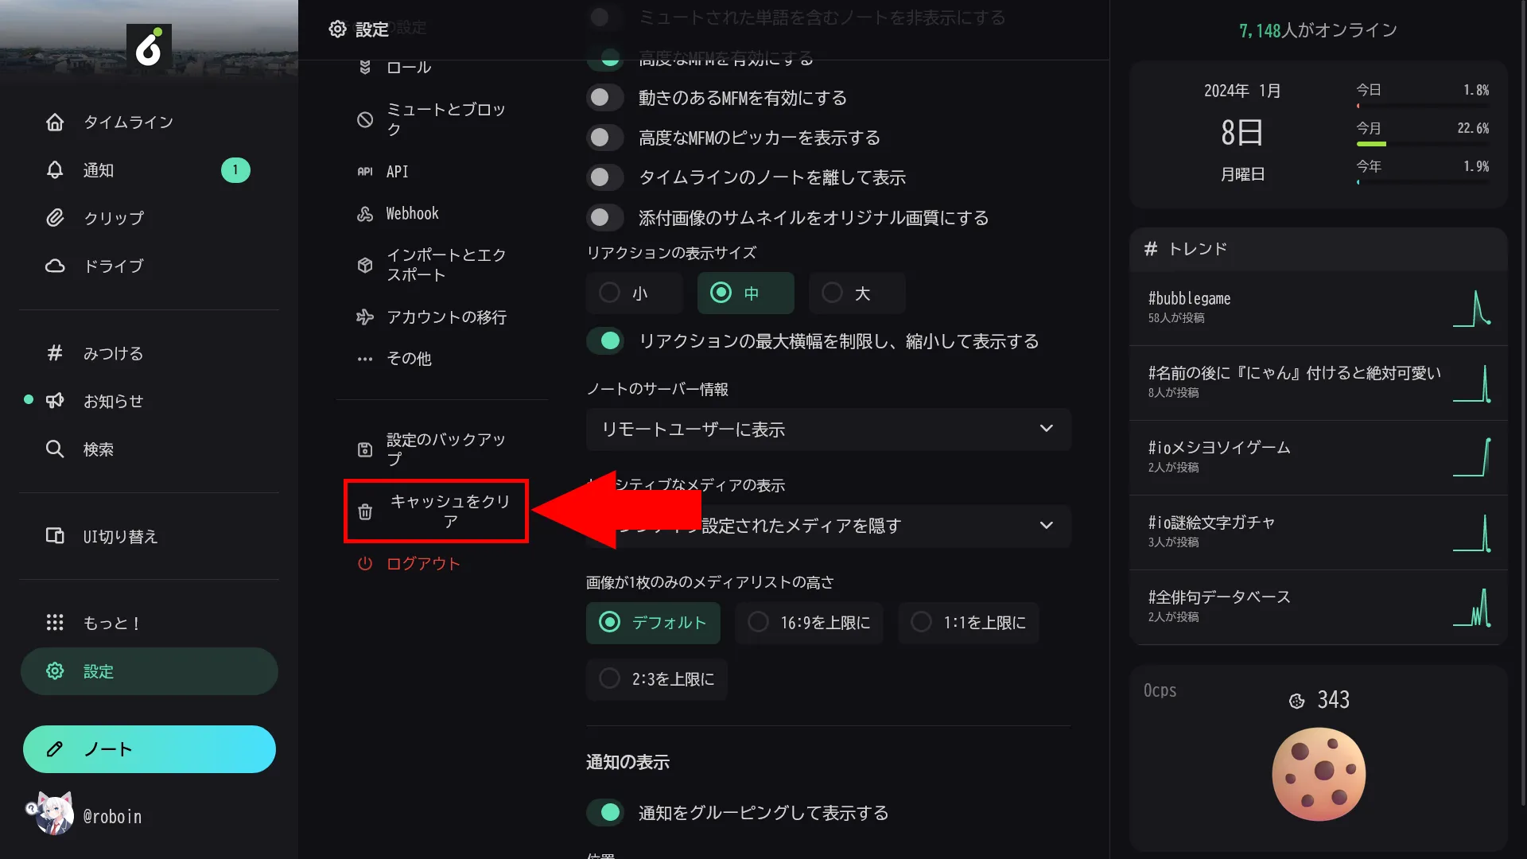
Task: Open ノートのサーバー情報 dropdown menu
Action: [x=826, y=429]
